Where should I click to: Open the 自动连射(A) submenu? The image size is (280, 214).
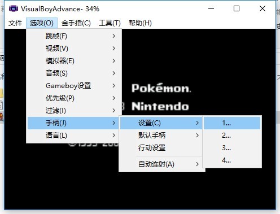[x=161, y=164]
